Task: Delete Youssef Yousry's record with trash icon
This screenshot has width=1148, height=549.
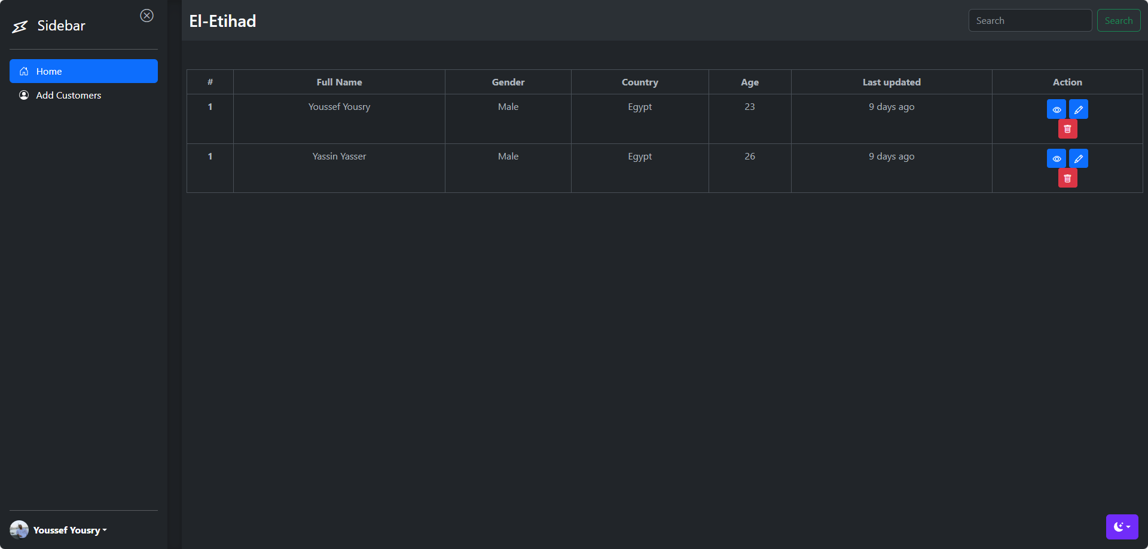Action: pos(1067,129)
